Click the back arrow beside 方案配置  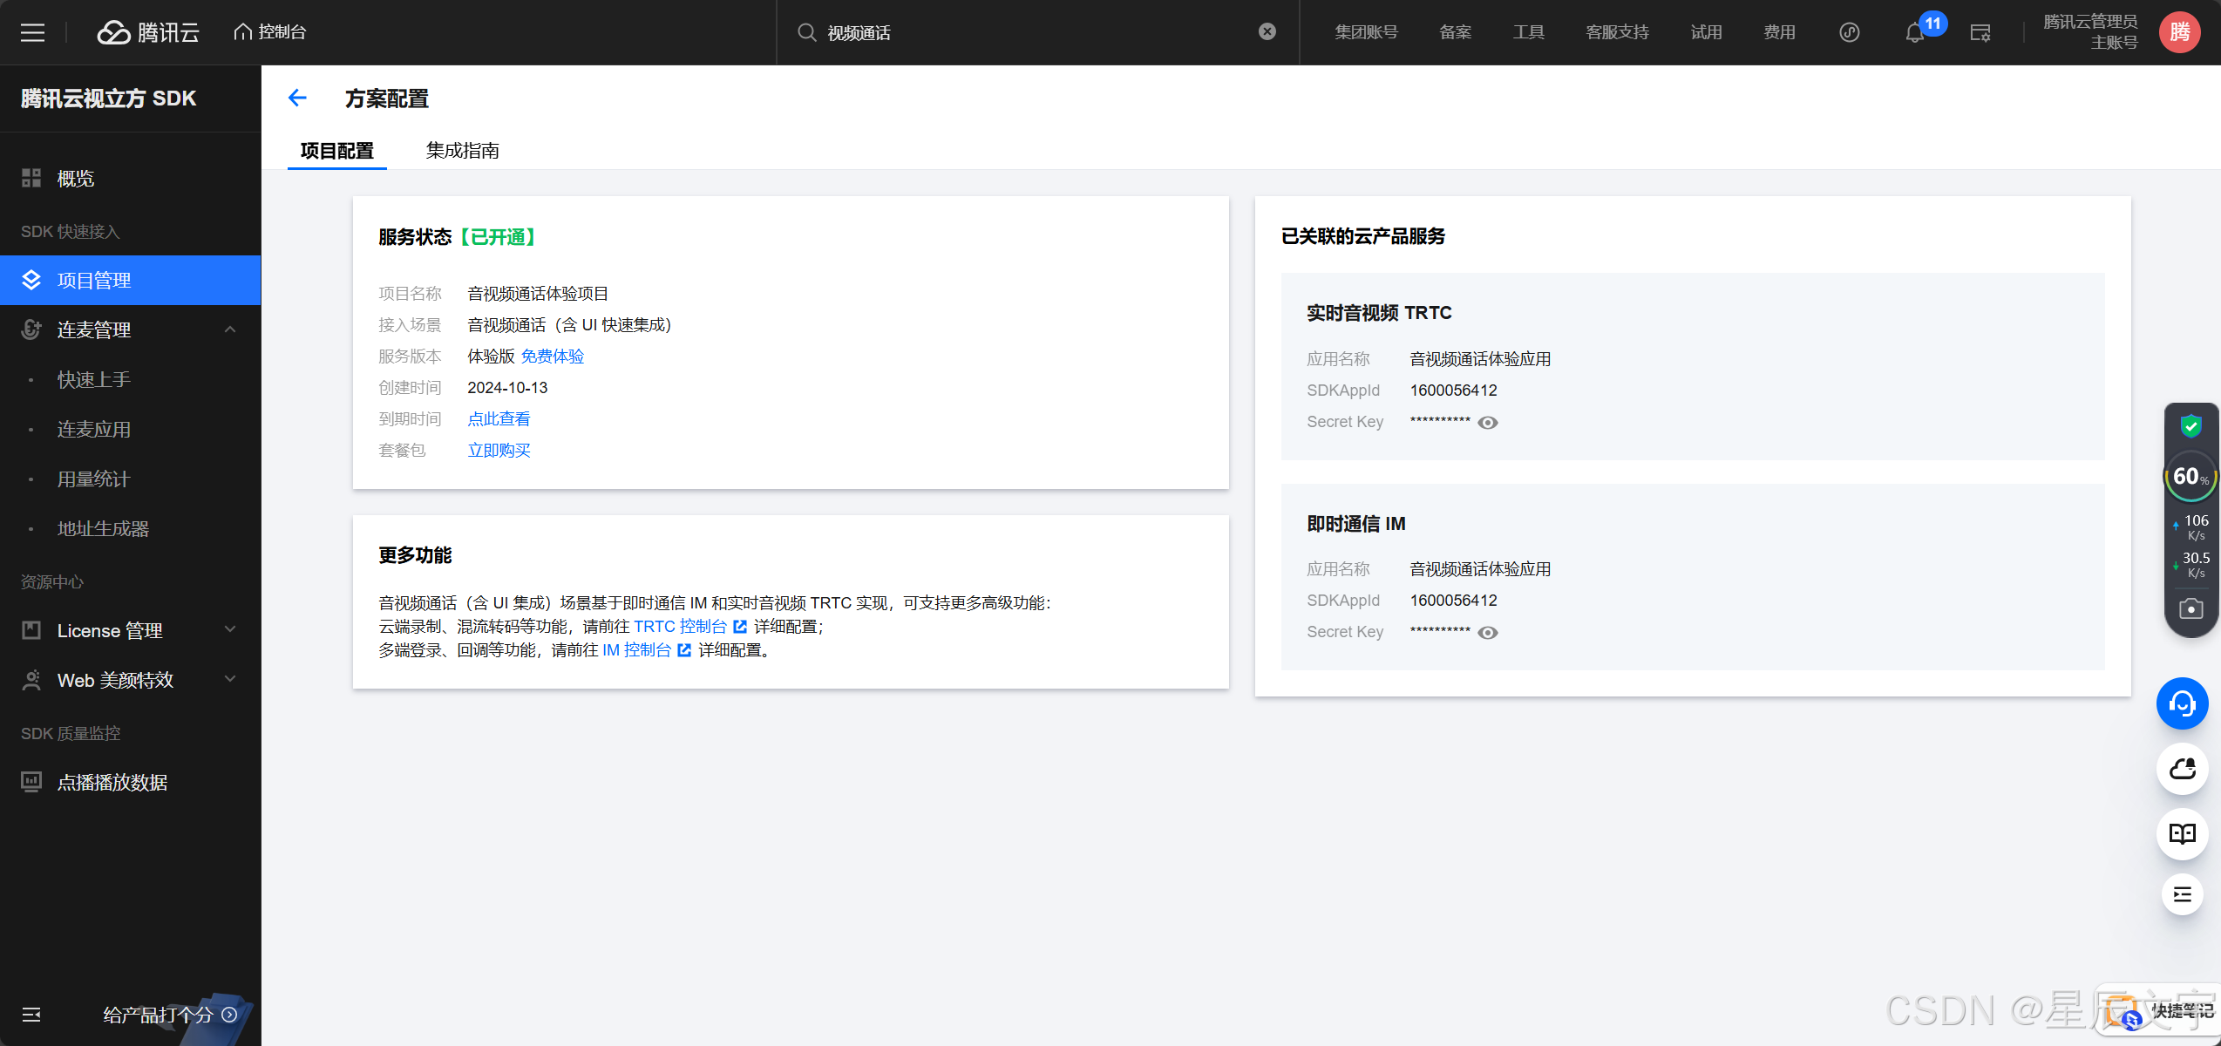[297, 98]
